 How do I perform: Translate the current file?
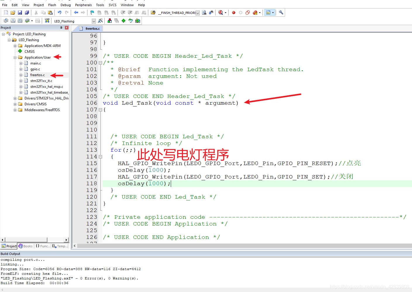click(6, 21)
